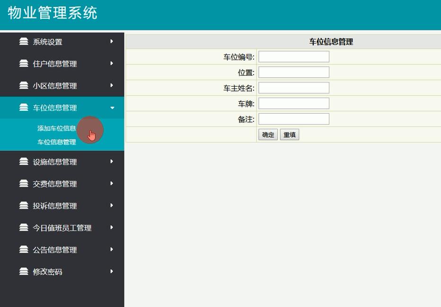Click the stack icon beside 修改密码

pyautogui.click(x=24, y=271)
